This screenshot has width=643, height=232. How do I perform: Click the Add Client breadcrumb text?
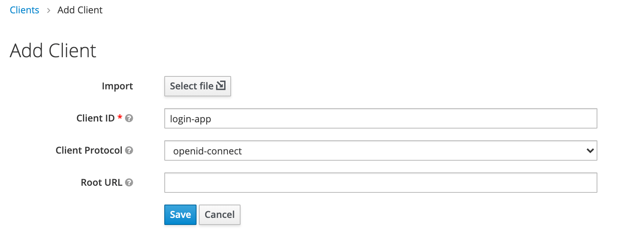(80, 10)
